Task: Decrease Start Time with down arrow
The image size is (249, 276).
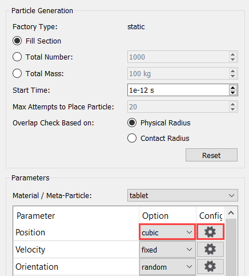Action: click(x=232, y=93)
